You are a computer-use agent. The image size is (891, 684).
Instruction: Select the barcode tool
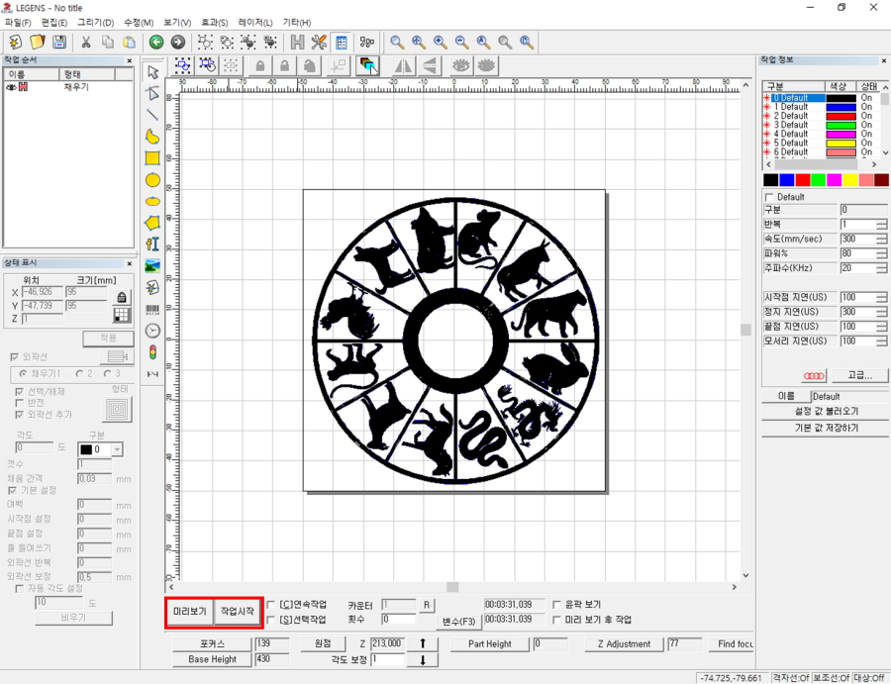point(152,309)
